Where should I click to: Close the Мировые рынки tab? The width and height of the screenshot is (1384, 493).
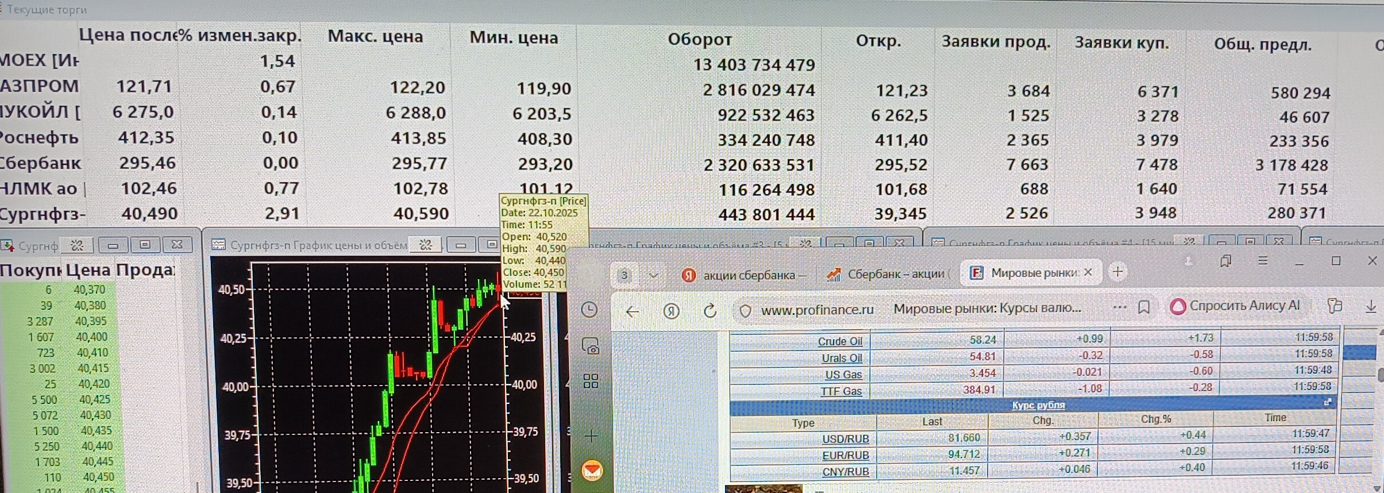tap(1088, 272)
